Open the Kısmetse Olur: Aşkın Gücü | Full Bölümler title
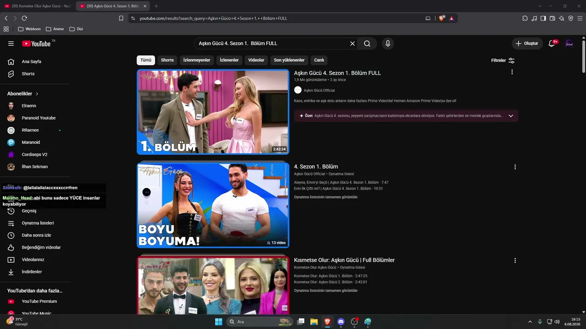 [x=344, y=260]
